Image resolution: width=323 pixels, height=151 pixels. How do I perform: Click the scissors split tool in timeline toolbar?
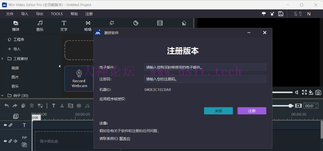pos(62,106)
